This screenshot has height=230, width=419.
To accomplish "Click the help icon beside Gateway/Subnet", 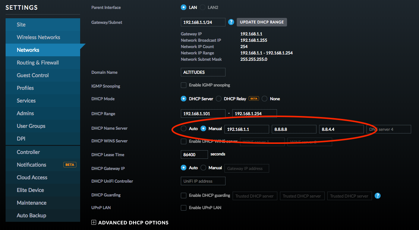I will click(x=231, y=22).
